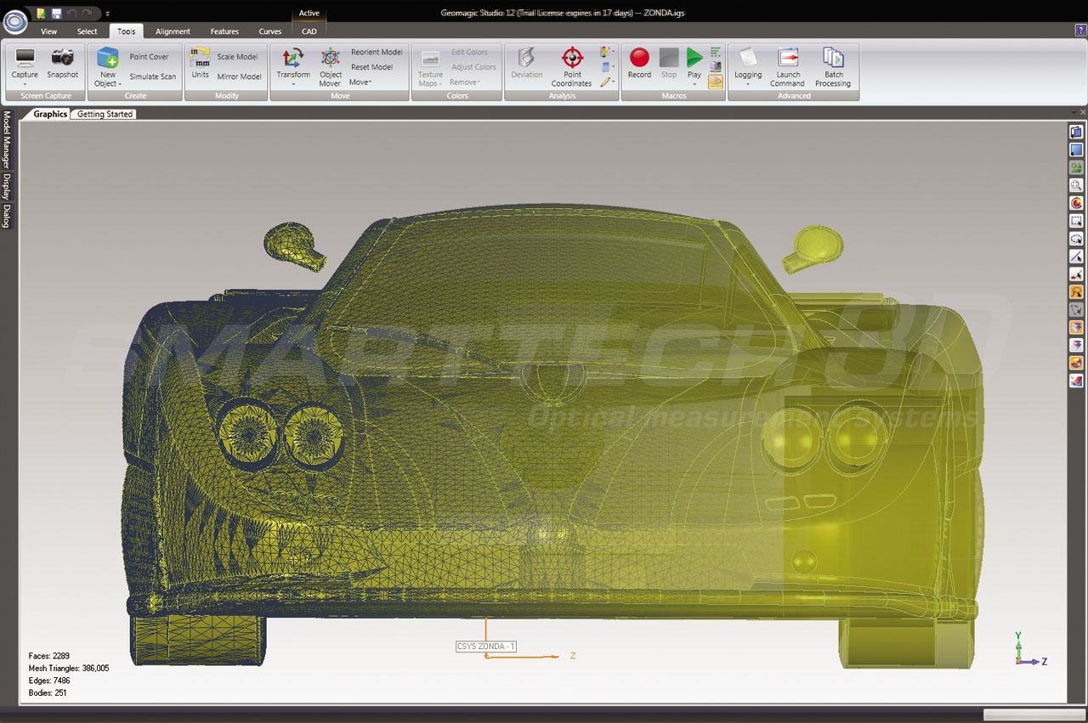1088x723 pixels.
Task: Open the pencil dropdown in Analysis group
Action: pyautogui.click(x=608, y=82)
